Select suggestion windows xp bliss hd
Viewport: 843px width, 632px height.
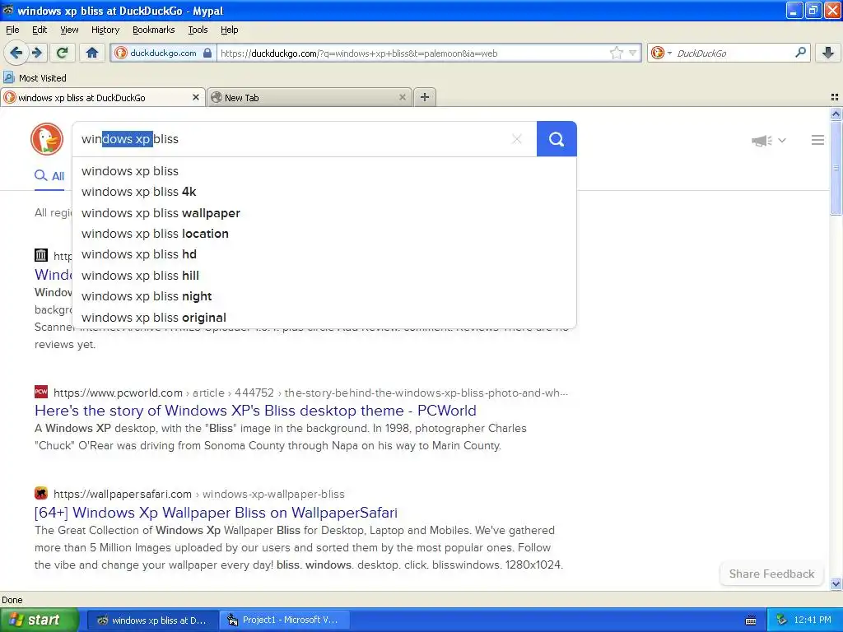[324, 254]
